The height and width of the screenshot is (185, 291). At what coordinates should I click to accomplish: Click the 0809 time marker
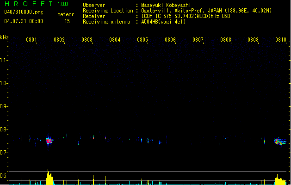pyautogui.click(x=253, y=40)
